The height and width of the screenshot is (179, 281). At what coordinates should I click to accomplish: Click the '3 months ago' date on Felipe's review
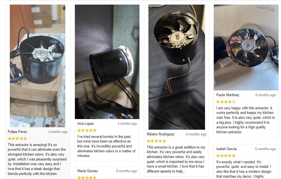coord(58,132)
